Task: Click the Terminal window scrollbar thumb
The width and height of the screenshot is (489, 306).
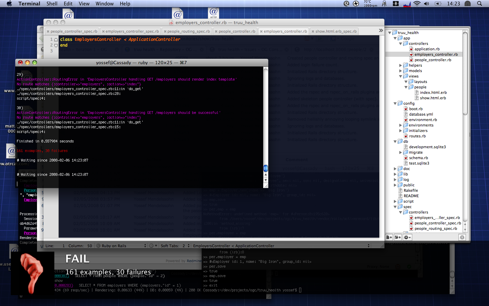Action: click(x=266, y=168)
